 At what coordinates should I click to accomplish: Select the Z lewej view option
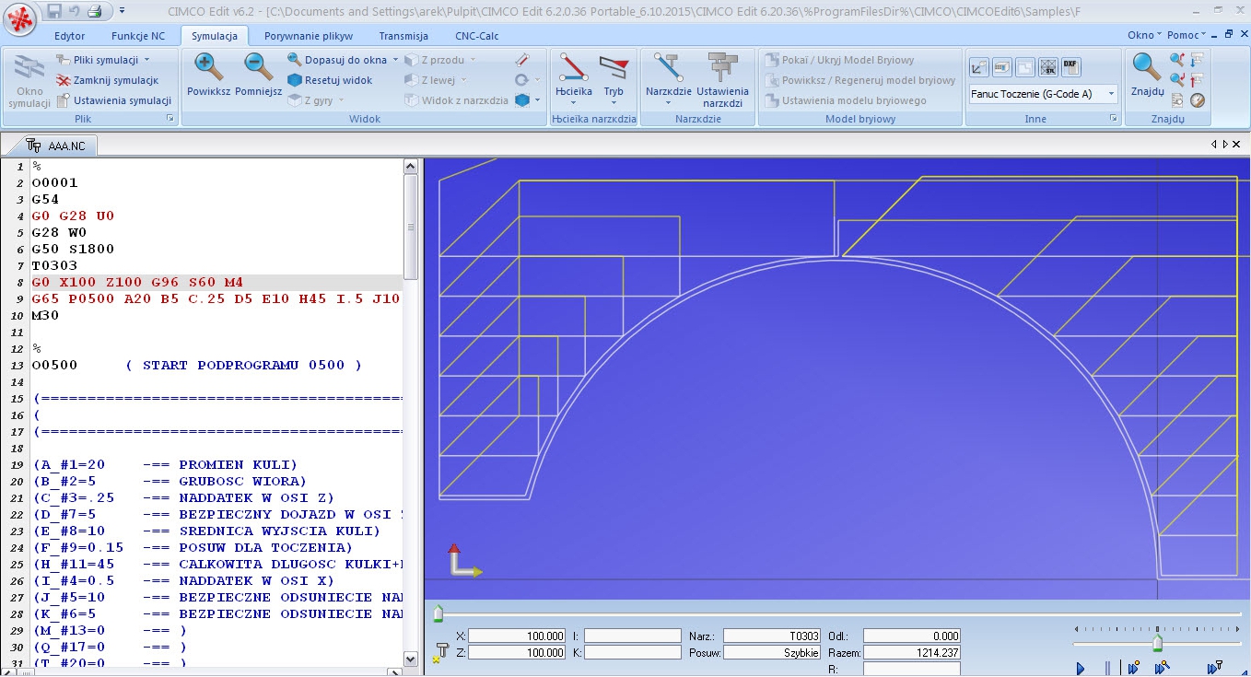click(431, 80)
